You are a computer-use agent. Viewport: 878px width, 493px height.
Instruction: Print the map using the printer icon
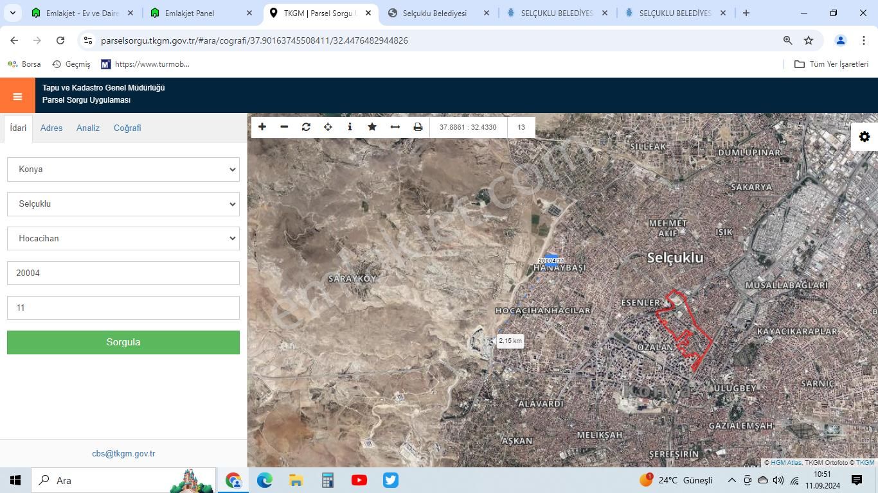[x=418, y=127]
